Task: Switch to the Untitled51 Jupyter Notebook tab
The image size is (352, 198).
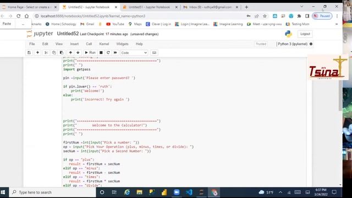Action: (x=149, y=7)
